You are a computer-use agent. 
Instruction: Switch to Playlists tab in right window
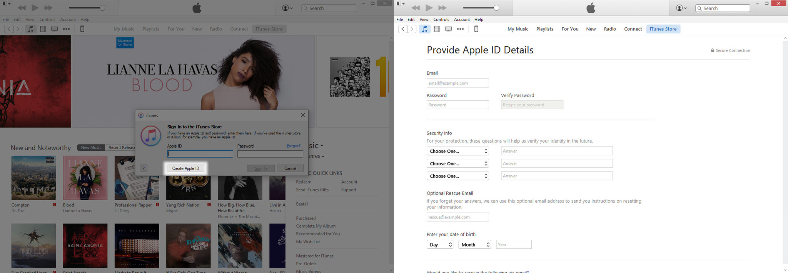545,29
